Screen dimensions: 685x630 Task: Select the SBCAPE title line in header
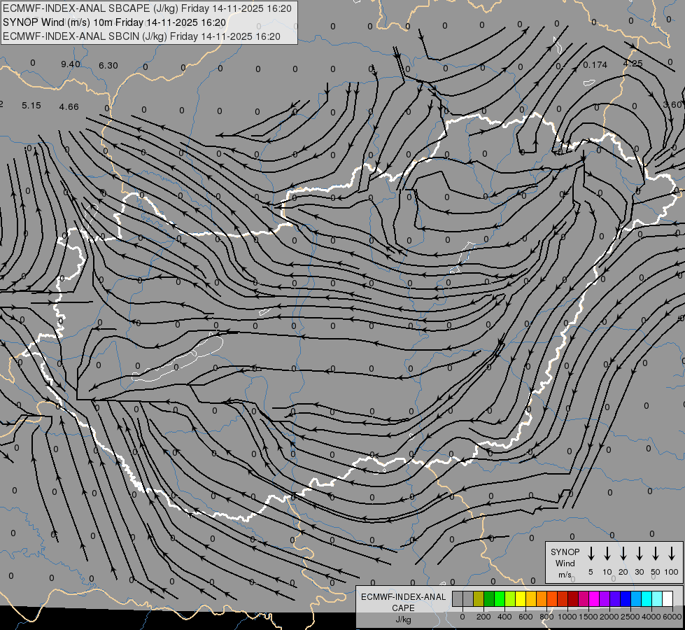click(x=147, y=8)
